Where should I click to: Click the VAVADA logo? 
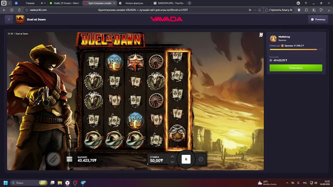pyautogui.click(x=166, y=19)
